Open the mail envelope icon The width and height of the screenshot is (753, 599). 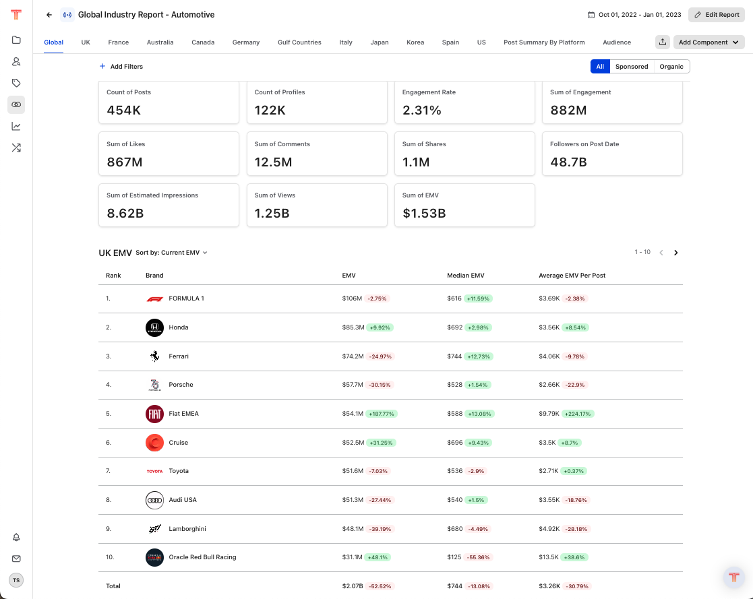tap(16, 559)
